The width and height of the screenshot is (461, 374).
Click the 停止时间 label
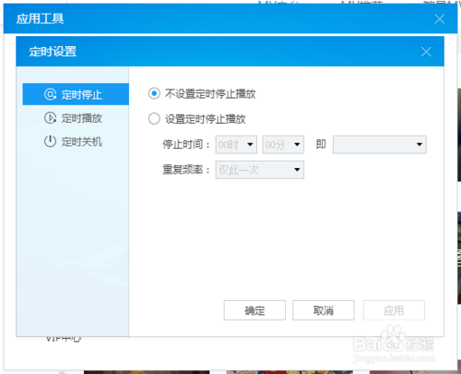point(186,144)
